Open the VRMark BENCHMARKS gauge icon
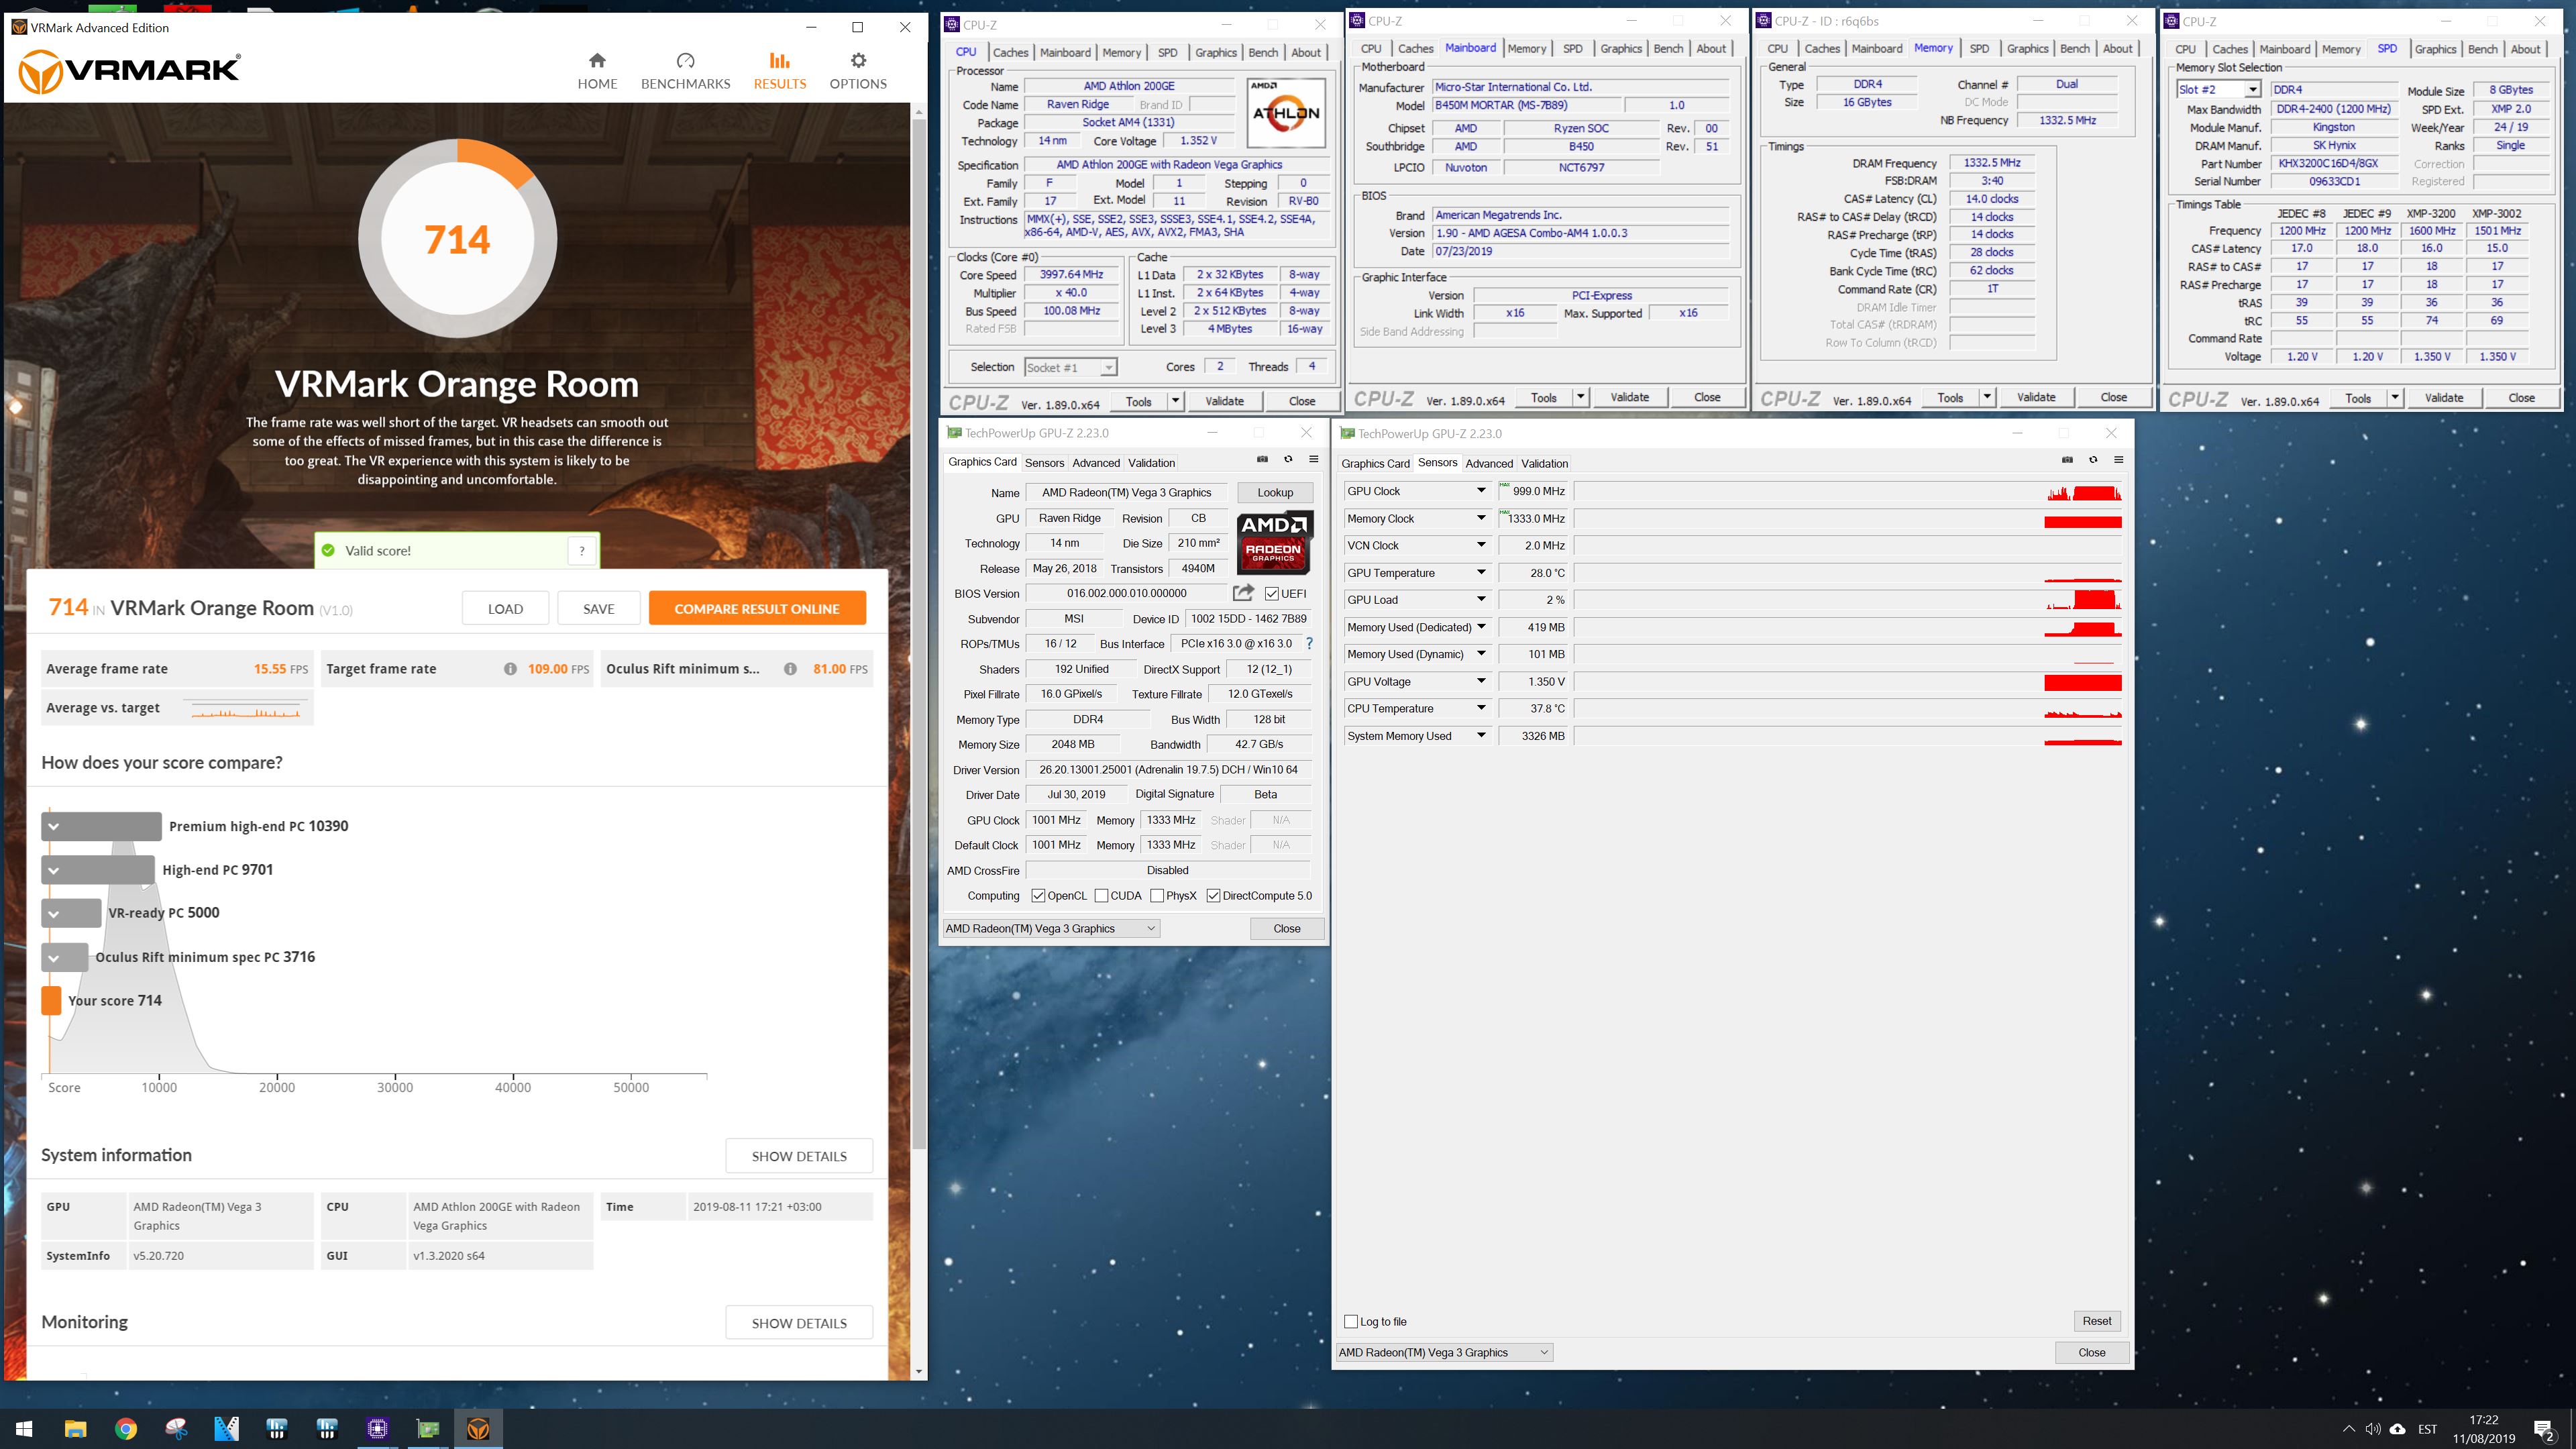 tap(685, 60)
